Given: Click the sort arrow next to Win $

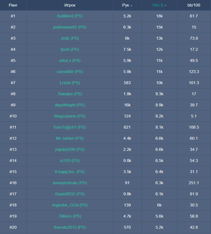Looking at the screenshot, I should [x=165, y=6].
